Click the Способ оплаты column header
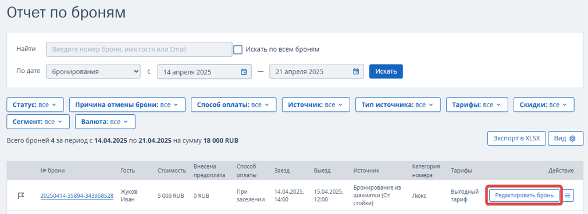Screen dimensions: 588x214 point(247,171)
